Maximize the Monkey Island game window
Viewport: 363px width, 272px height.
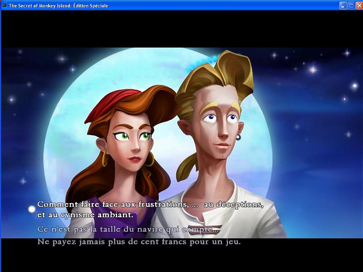351,5
